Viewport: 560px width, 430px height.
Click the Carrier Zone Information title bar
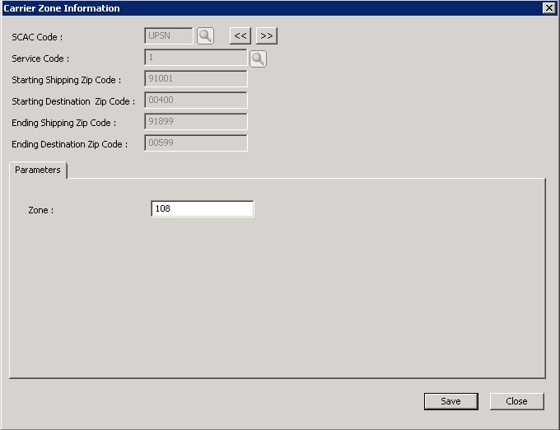point(247,8)
